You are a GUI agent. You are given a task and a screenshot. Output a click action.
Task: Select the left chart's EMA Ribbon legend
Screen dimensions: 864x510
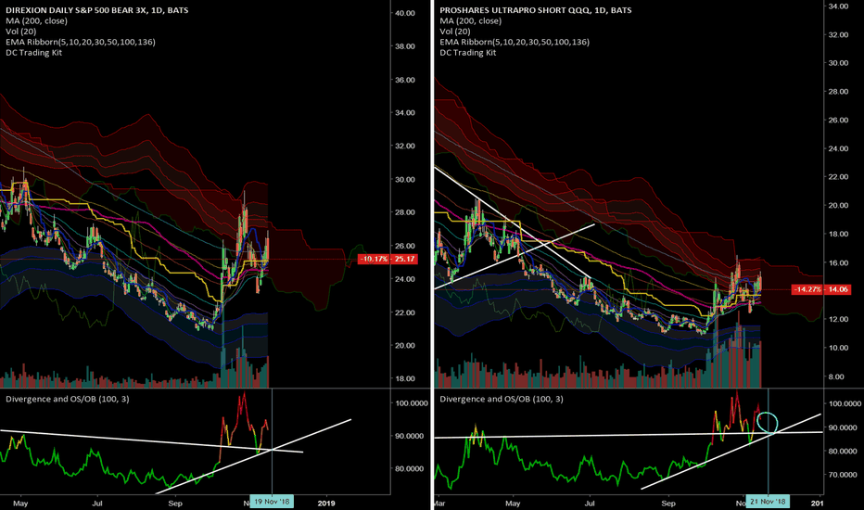point(81,42)
